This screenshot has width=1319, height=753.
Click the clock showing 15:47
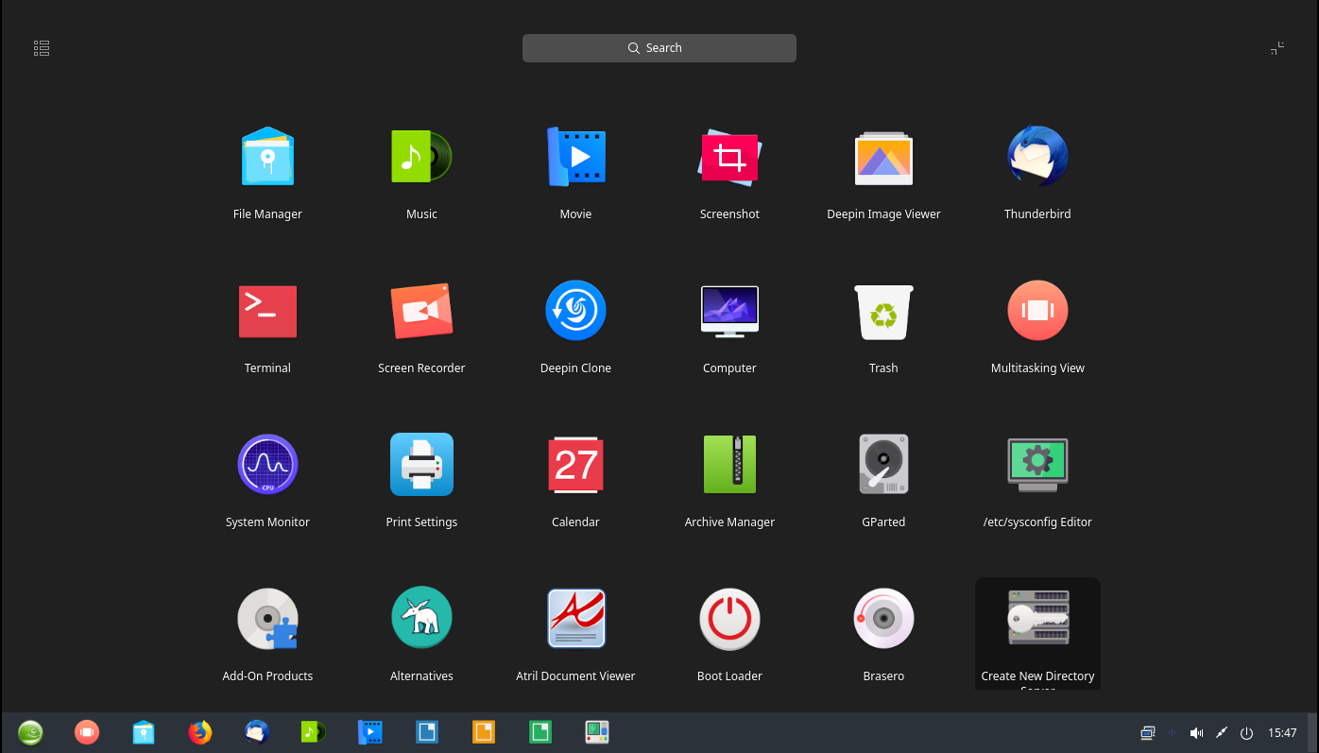[1282, 733]
